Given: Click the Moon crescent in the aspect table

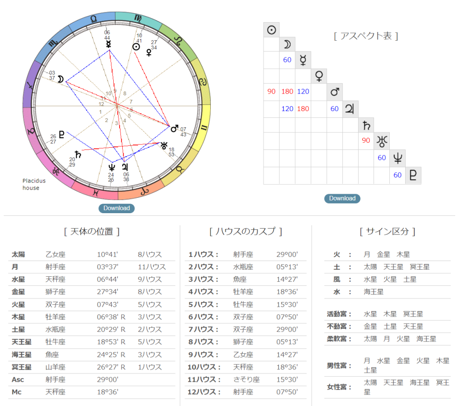Looking at the screenshot, I should coord(287,44).
